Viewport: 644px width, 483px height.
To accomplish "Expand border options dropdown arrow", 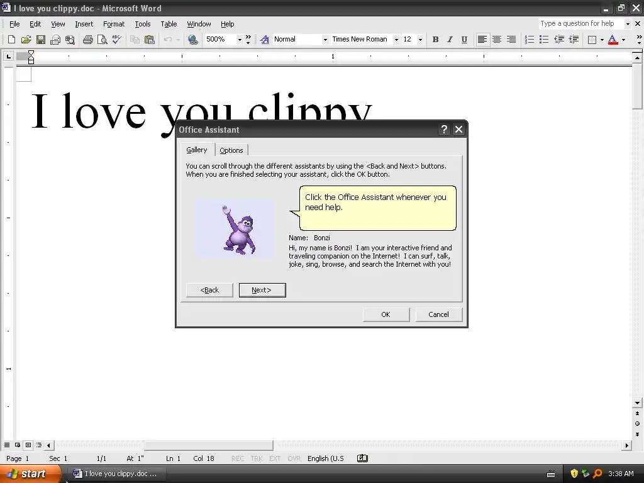I will [602, 40].
